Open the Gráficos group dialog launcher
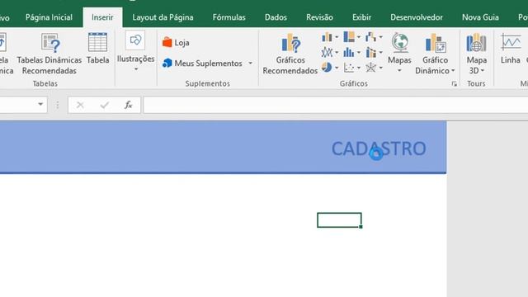The width and height of the screenshot is (528, 297). 455,84
